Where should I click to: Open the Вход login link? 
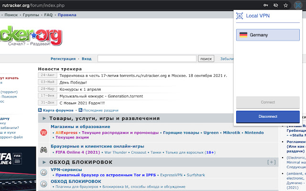pos(87,59)
